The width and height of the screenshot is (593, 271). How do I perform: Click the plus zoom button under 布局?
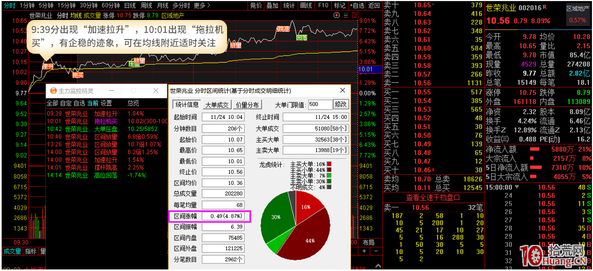click(364, 252)
